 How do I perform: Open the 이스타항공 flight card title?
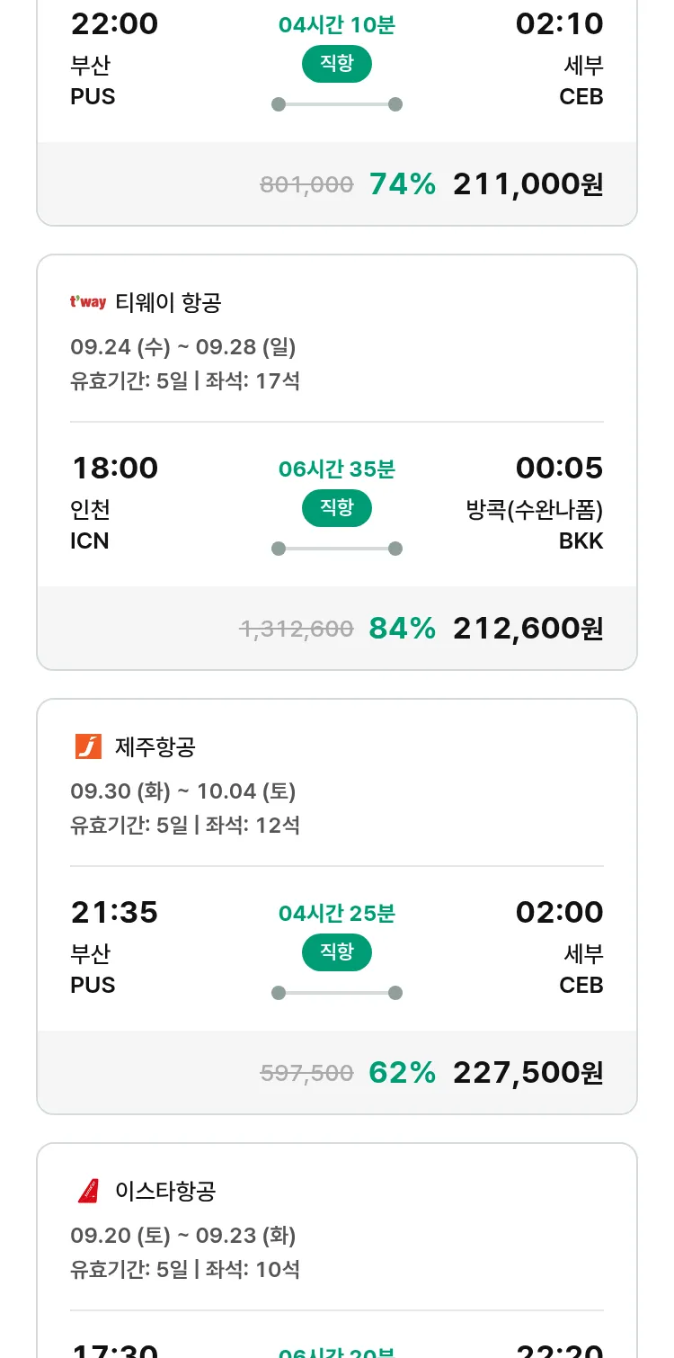pos(165,1191)
